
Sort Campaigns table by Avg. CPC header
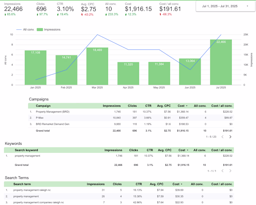click(164, 106)
